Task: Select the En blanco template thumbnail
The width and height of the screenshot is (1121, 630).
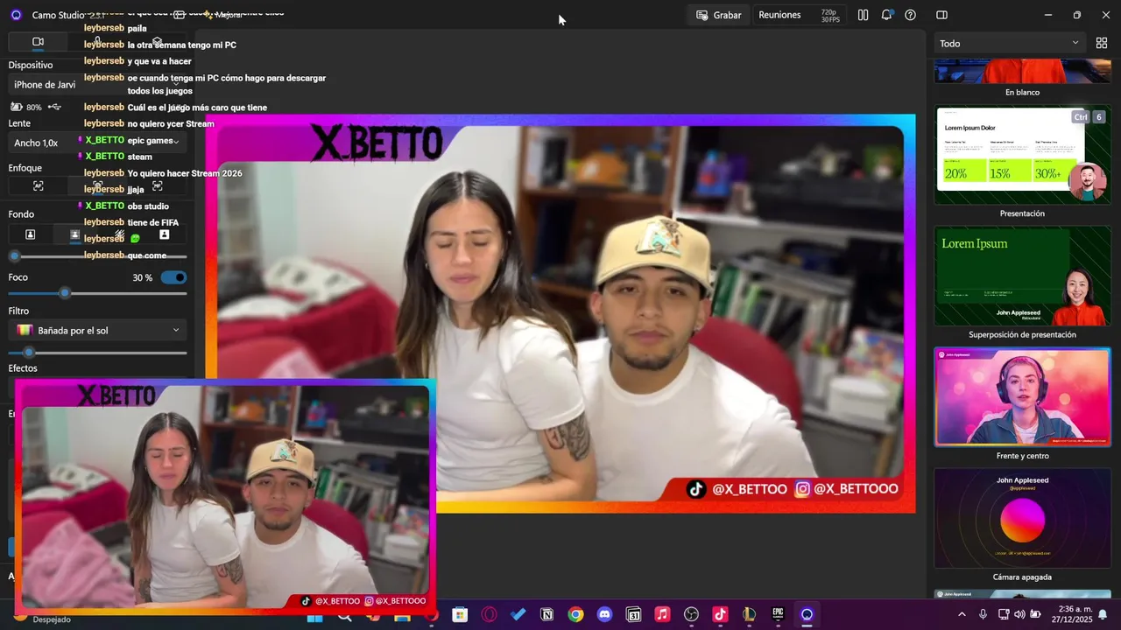Action: (1022, 71)
